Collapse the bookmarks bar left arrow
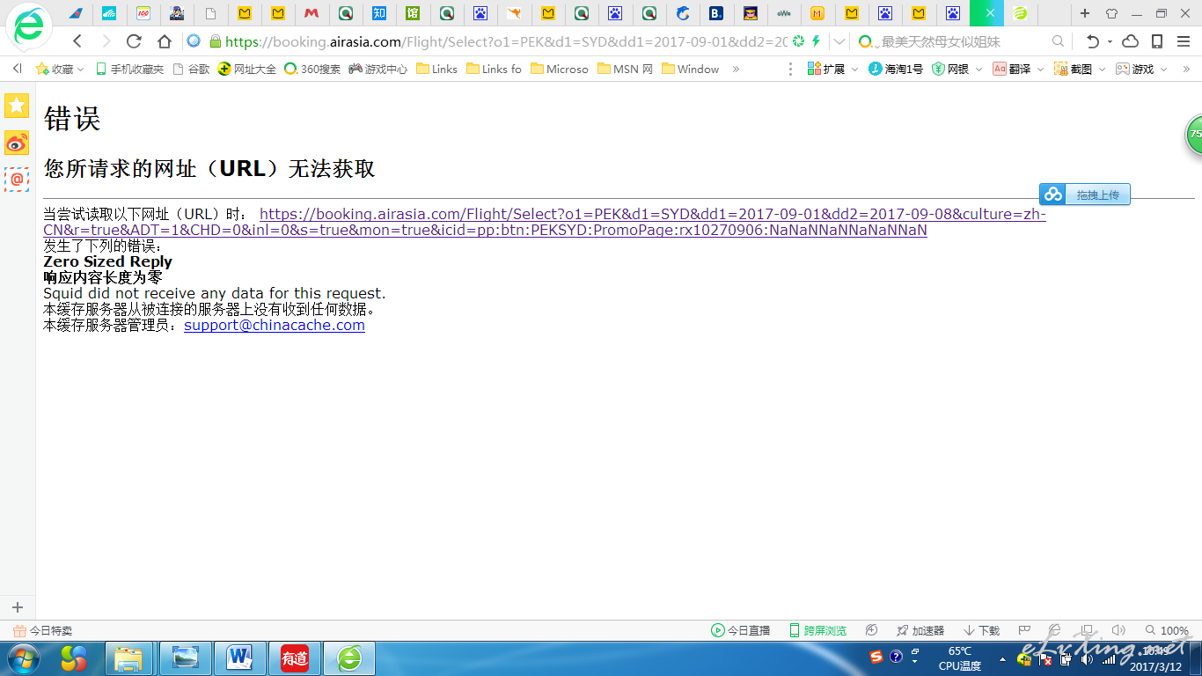Image resolution: width=1202 pixels, height=676 pixels. [17, 69]
